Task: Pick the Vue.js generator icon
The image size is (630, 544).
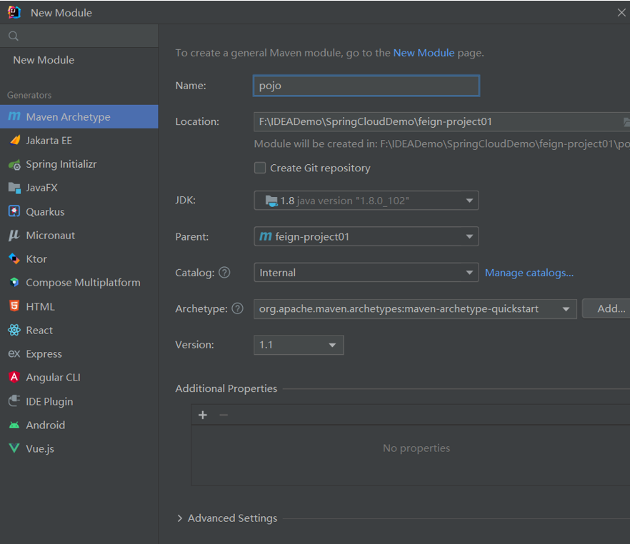Action: click(x=14, y=448)
